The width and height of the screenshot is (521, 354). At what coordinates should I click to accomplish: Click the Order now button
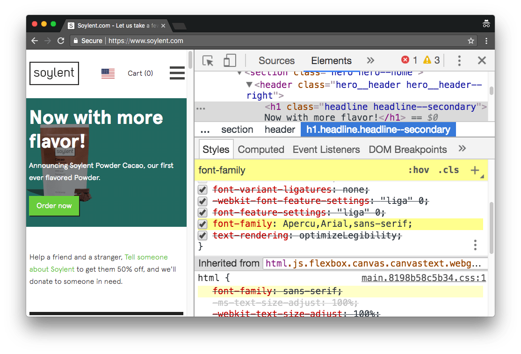pos(54,206)
